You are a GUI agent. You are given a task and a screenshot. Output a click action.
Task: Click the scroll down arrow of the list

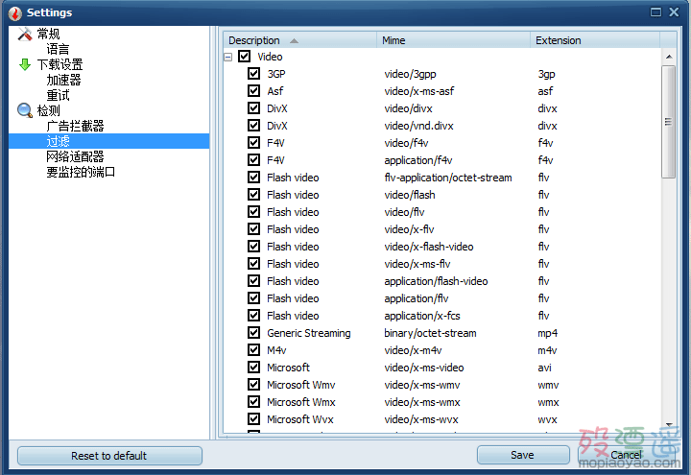click(669, 425)
